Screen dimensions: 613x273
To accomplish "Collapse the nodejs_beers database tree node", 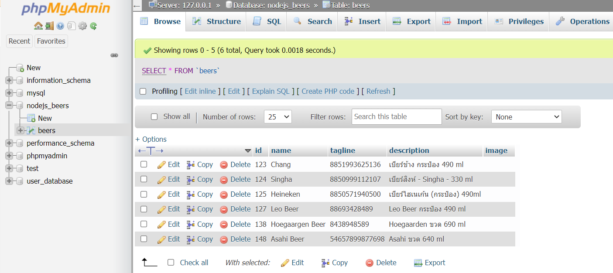I will coord(9,106).
